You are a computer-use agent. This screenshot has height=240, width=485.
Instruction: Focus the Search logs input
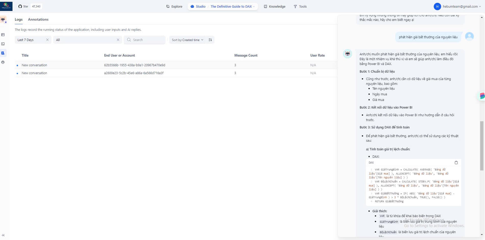pos(145,40)
